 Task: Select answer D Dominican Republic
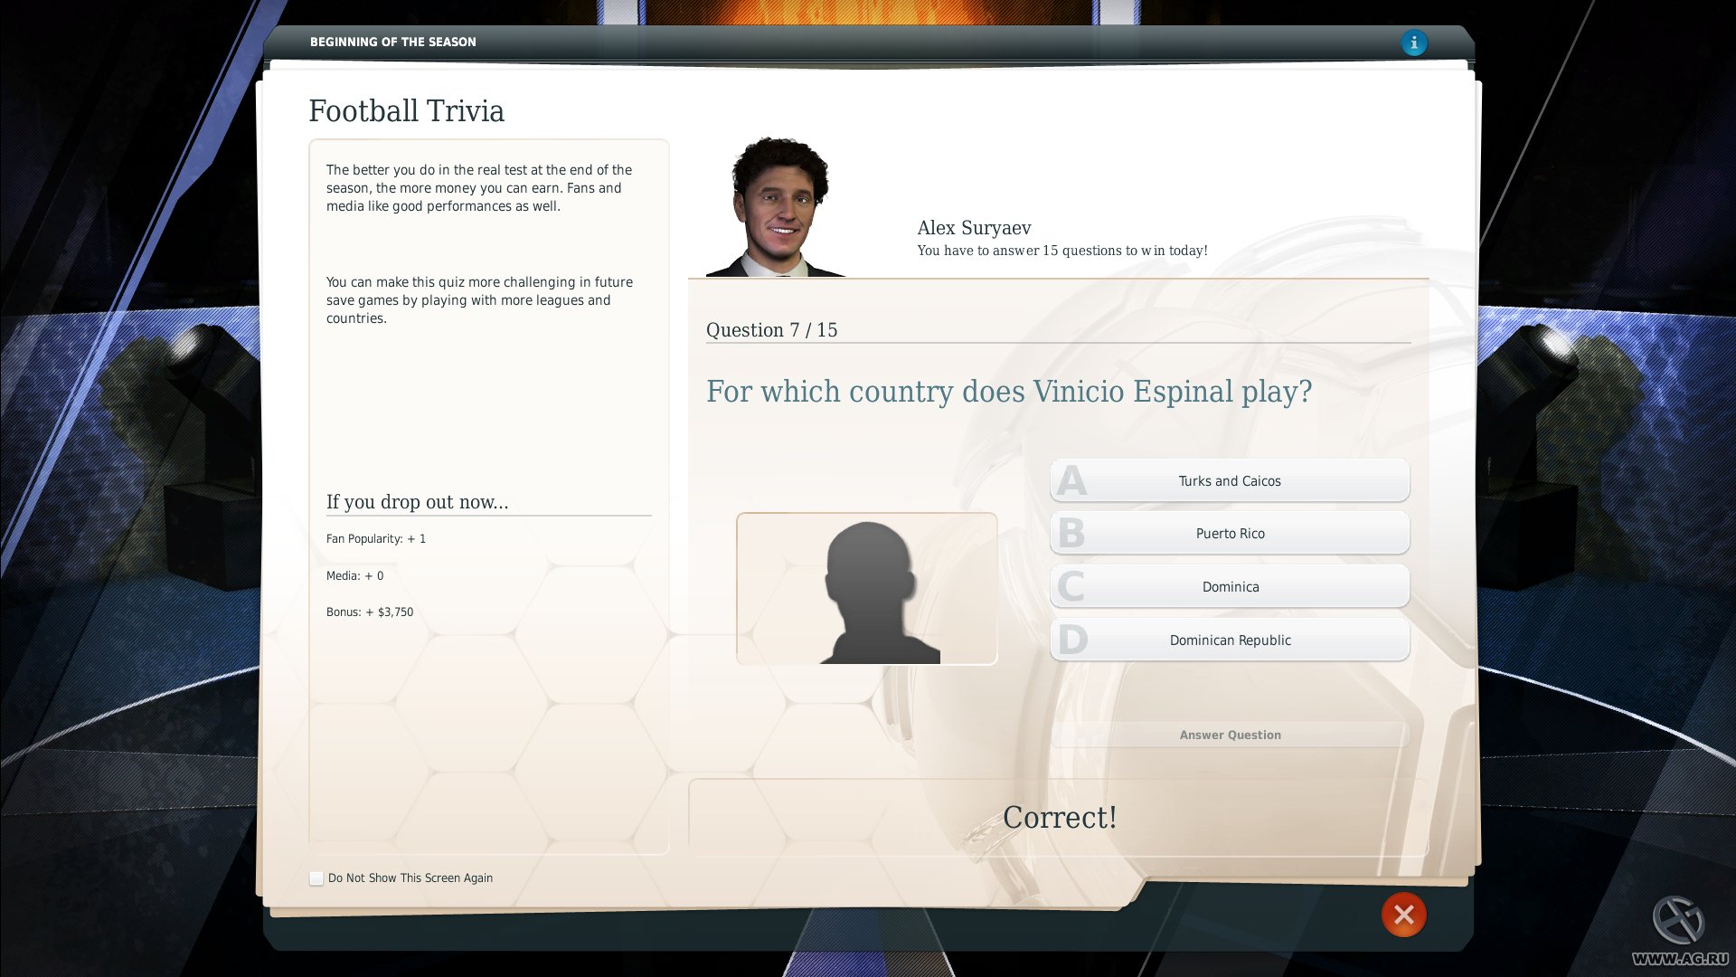click(1230, 640)
